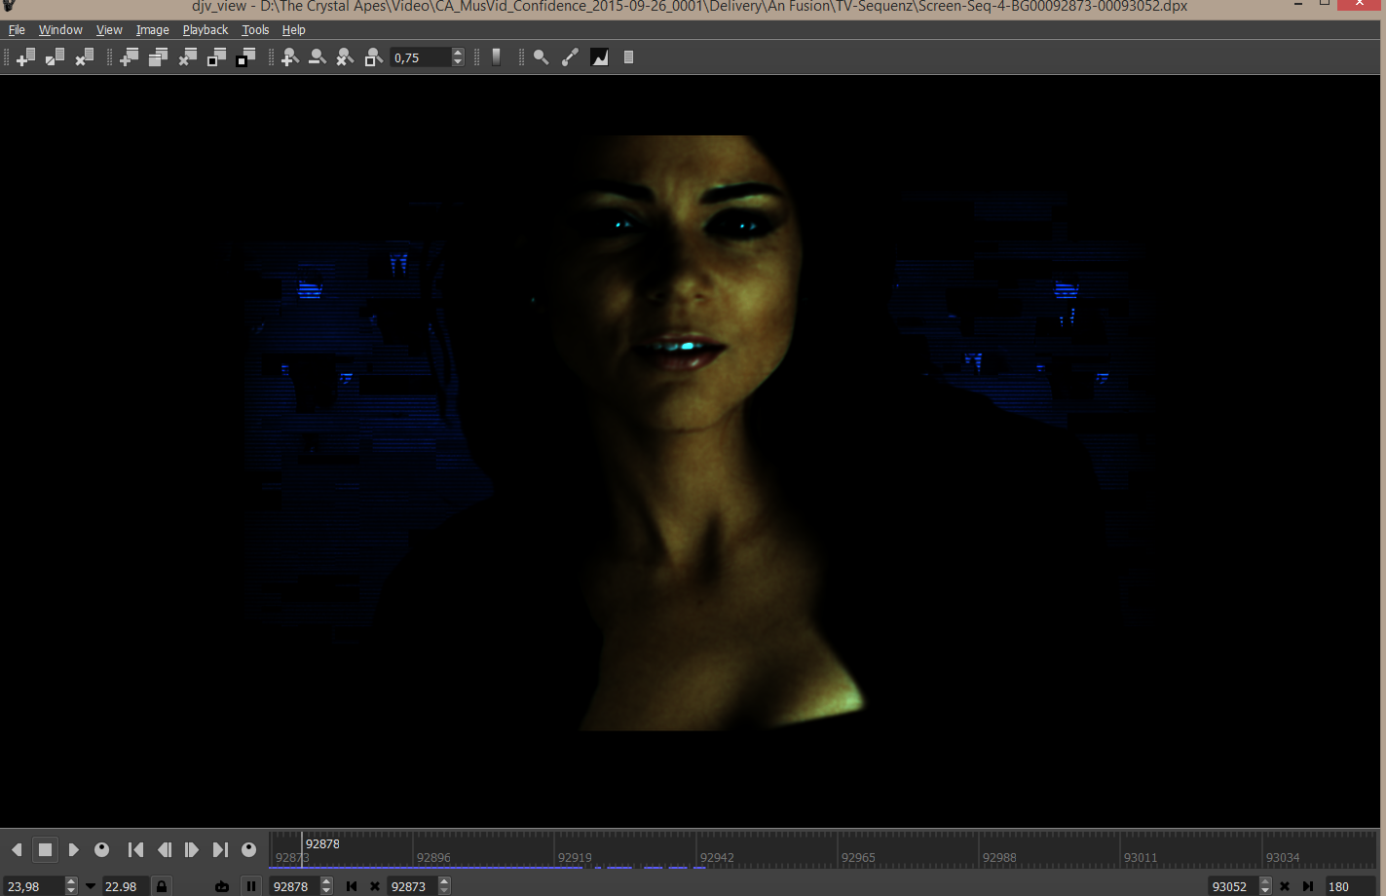
Task: Open the Magnify tool
Action: [x=542, y=57]
